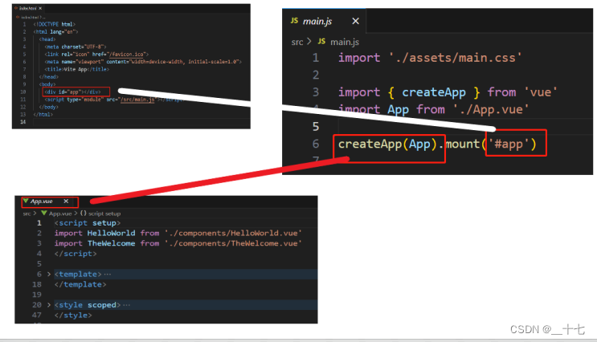The height and width of the screenshot is (342, 597).
Task: Click createApp(App) call on line 6
Action: click(x=387, y=145)
